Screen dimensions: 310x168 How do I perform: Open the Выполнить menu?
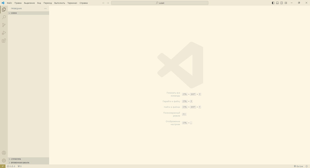coord(59,3)
